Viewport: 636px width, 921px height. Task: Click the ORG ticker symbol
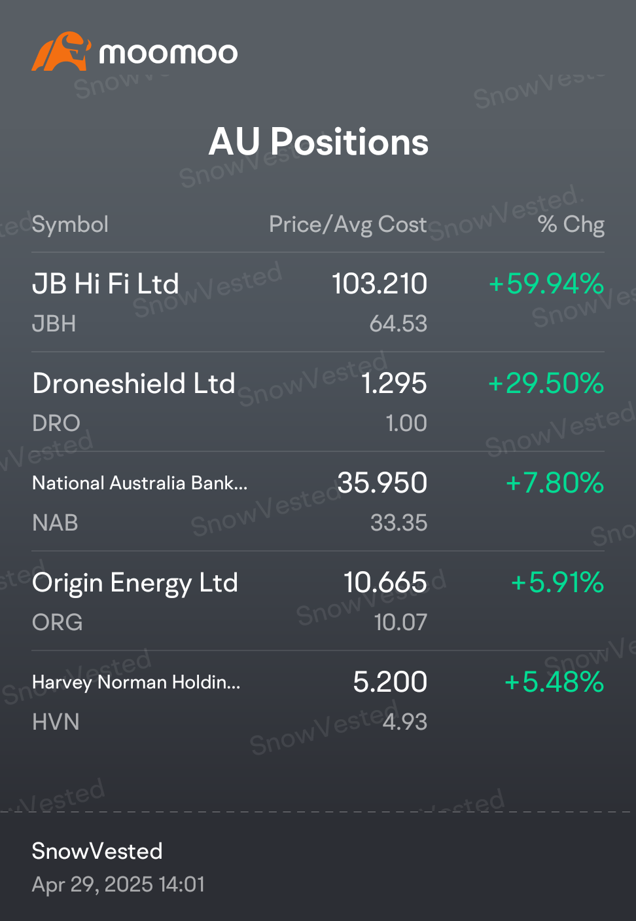click(x=58, y=622)
